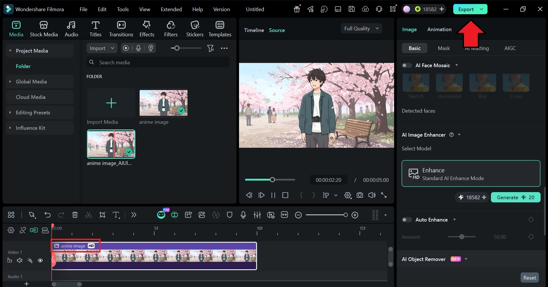
Task: Switch preview to Timeline view
Action: tap(254, 30)
